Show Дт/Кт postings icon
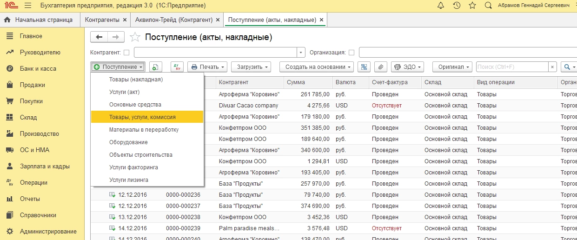Viewport: 577px width, 240px height. coord(177,67)
